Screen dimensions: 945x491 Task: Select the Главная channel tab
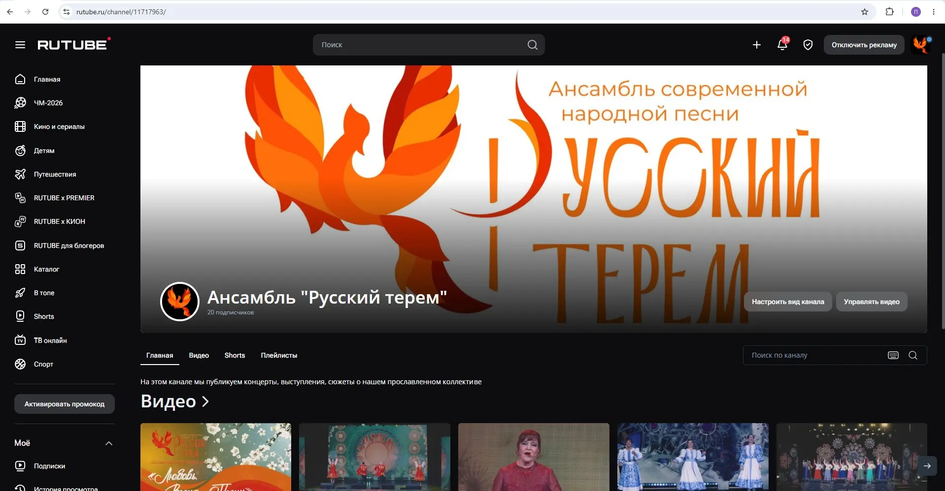[160, 355]
